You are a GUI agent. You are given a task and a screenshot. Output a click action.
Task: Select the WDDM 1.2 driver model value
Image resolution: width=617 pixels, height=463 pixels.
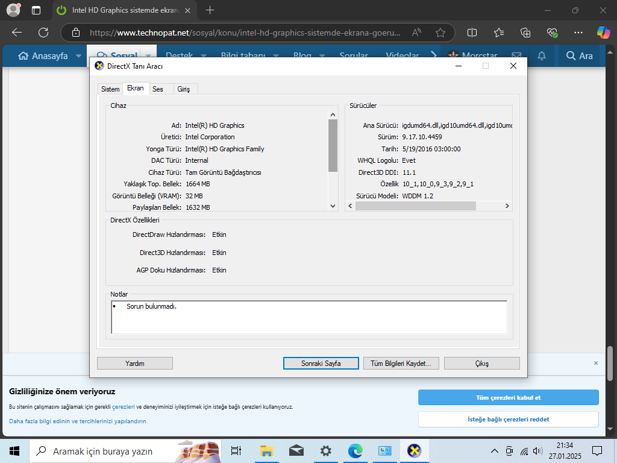418,196
